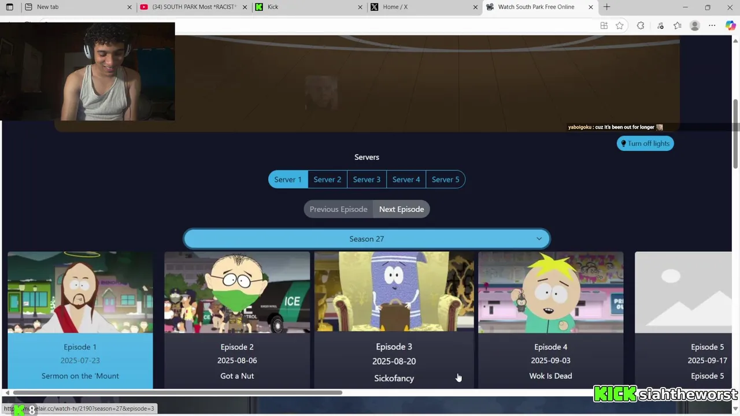Click the 2025-08-06 episode date

click(x=237, y=361)
